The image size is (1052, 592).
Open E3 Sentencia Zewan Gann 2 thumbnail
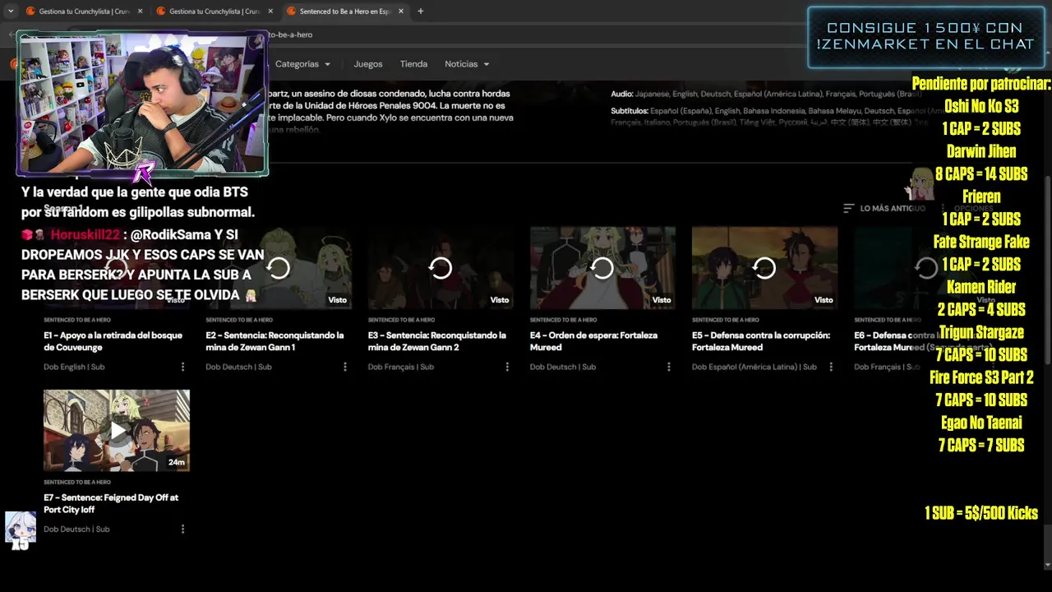[x=441, y=268]
